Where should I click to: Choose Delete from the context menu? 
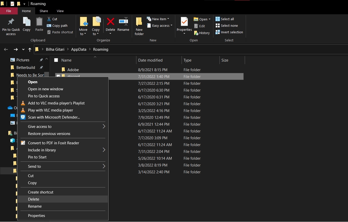[x=34, y=199]
